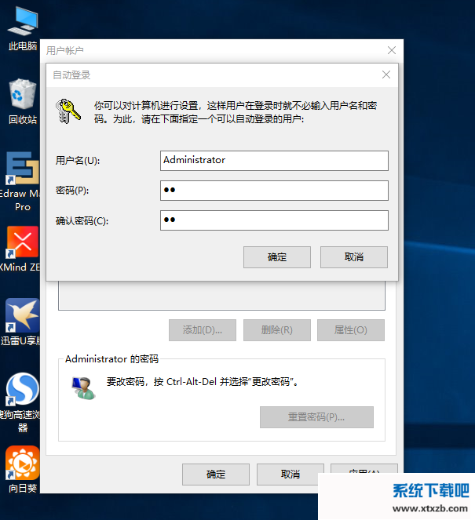Click the user avatar icon beside the password hint

click(x=84, y=387)
